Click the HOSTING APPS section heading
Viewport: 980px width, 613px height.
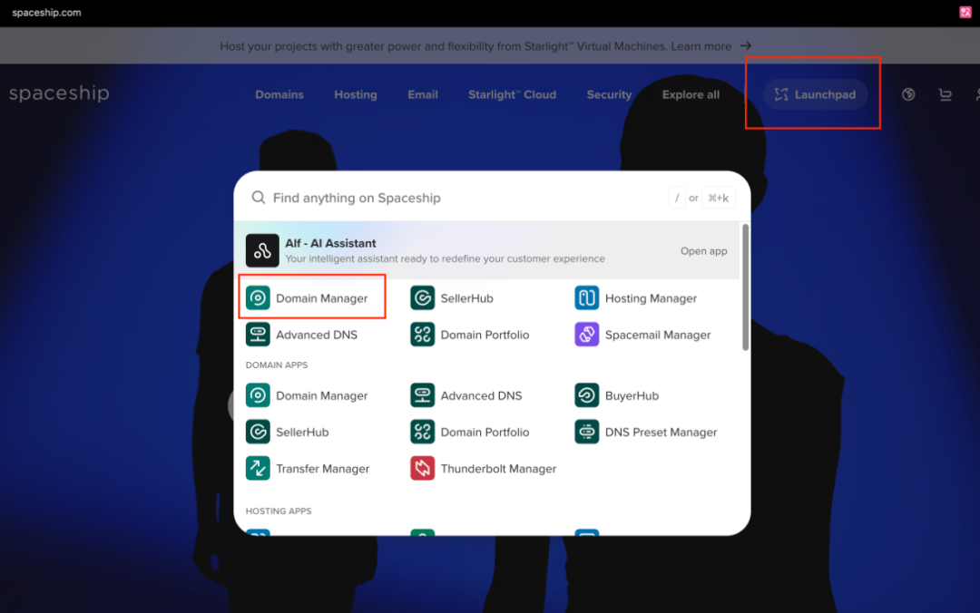pyautogui.click(x=279, y=511)
